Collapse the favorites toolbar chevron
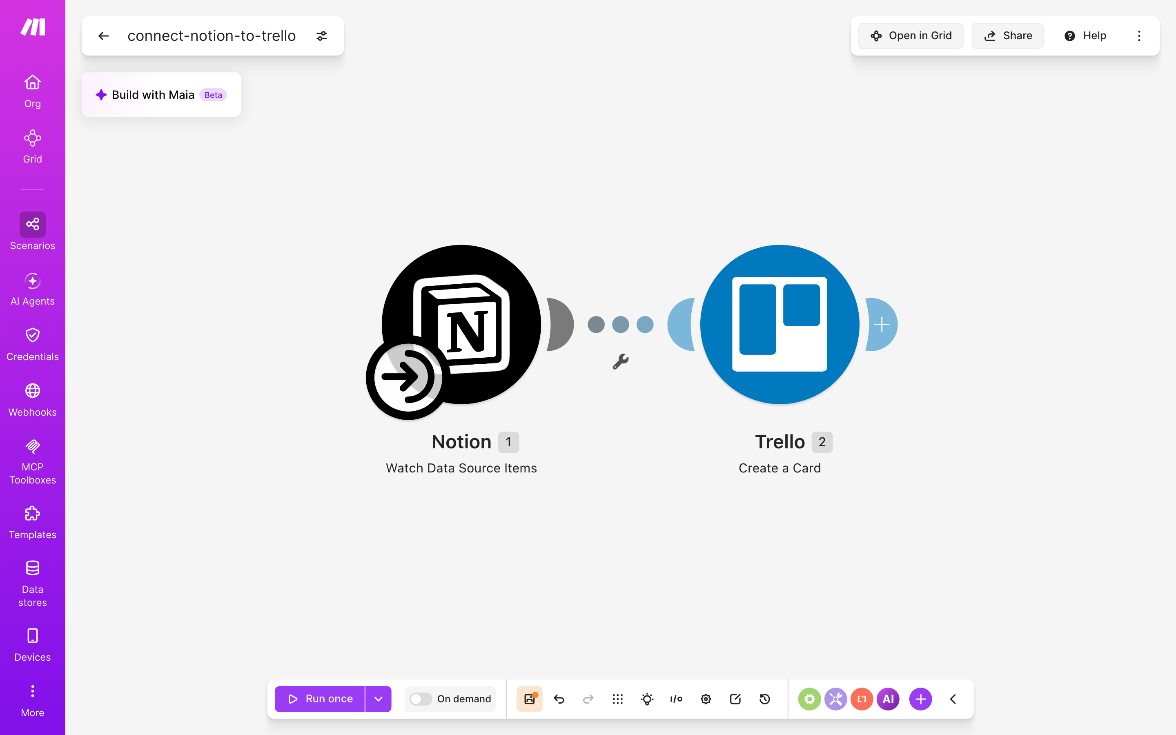The image size is (1176, 735). point(953,699)
